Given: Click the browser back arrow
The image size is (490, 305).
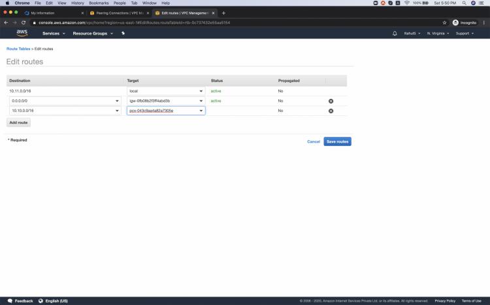Looking at the screenshot, I should click(6, 22).
